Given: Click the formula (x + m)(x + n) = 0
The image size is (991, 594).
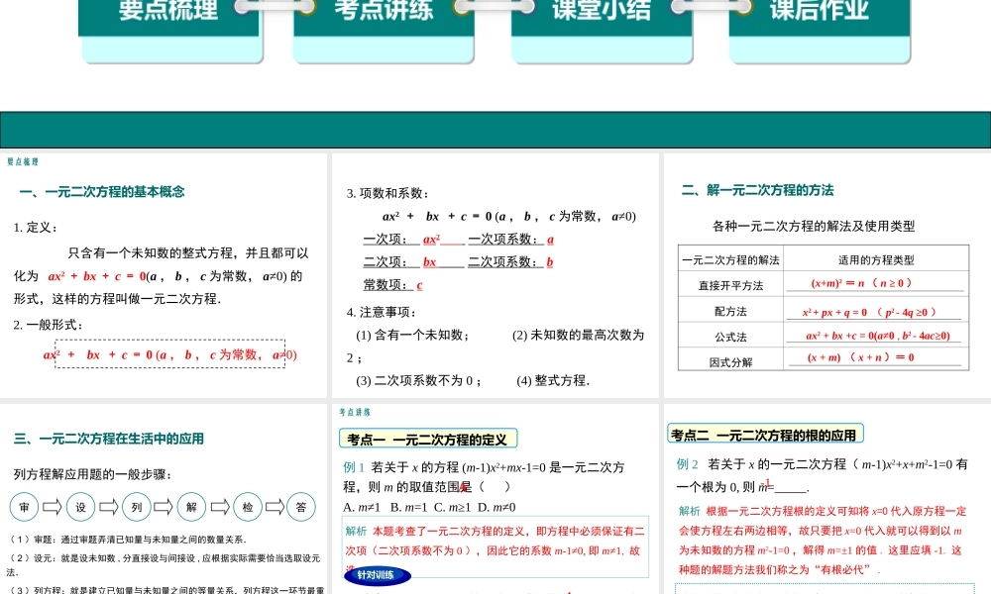Looking at the screenshot, I should click(861, 357).
